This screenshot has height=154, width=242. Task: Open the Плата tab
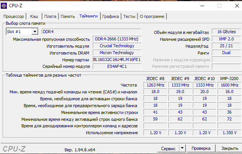[x=50, y=16]
